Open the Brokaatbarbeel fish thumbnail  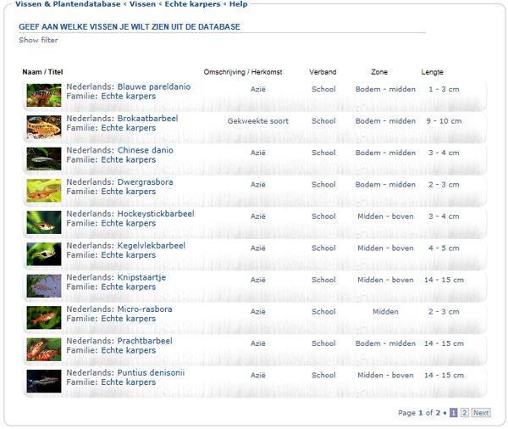[44, 127]
